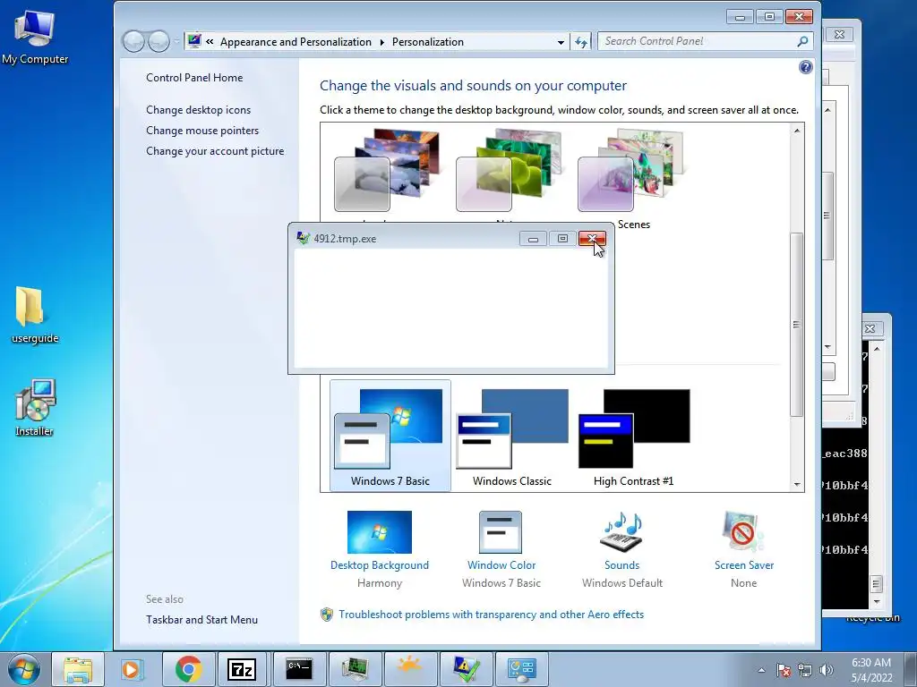Click Show desktop button at taskbar end

point(910,669)
